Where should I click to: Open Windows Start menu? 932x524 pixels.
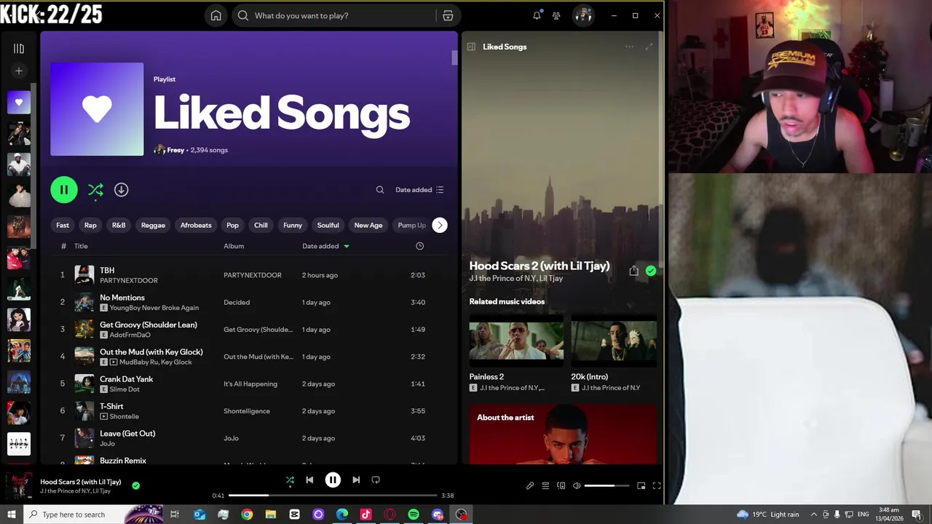[x=11, y=515]
